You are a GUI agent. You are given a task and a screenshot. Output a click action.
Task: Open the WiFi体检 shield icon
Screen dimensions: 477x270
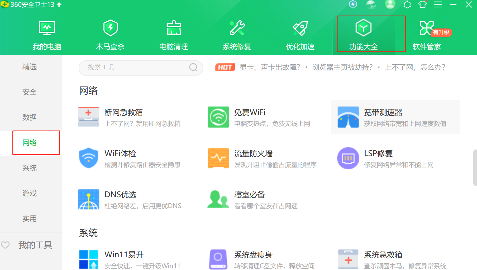click(89, 158)
